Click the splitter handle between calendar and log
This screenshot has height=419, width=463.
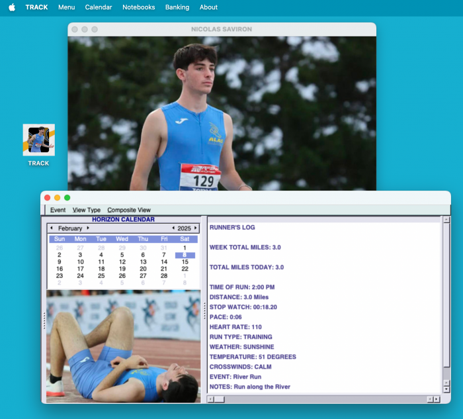click(204, 310)
